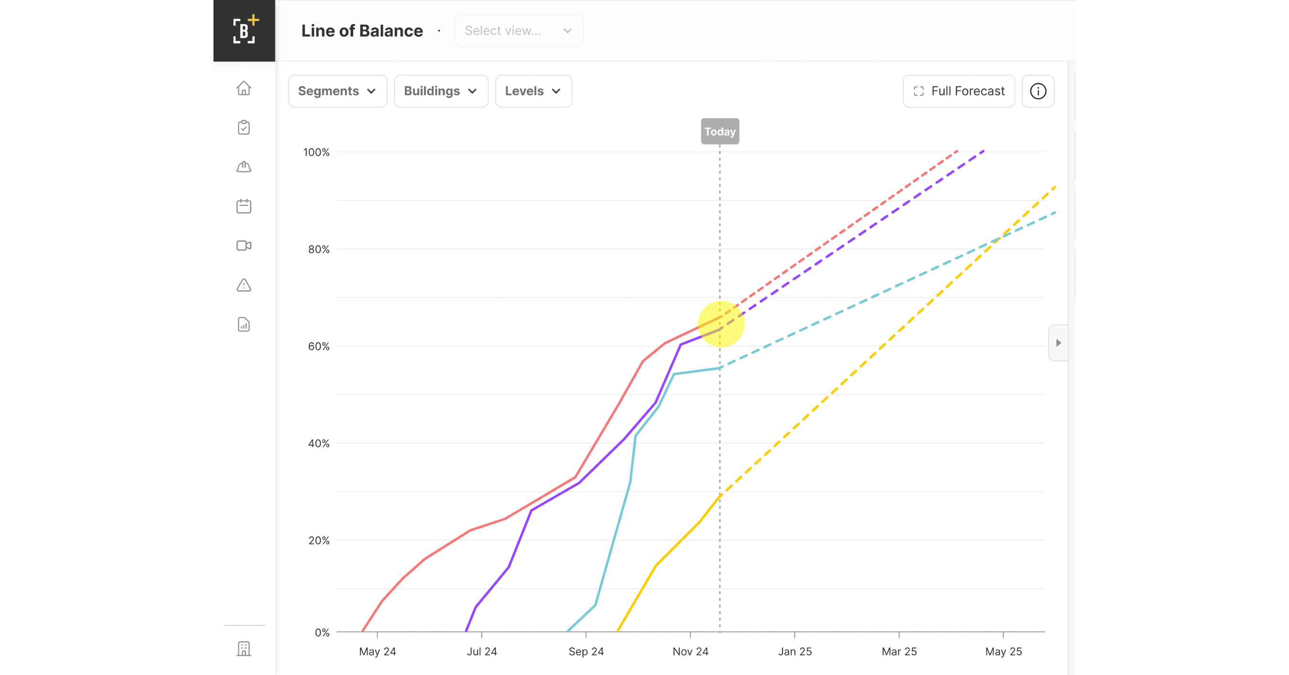Image resolution: width=1289 pixels, height=675 pixels.
Task: Open the info tooltip button
Action: [1038, 91]
